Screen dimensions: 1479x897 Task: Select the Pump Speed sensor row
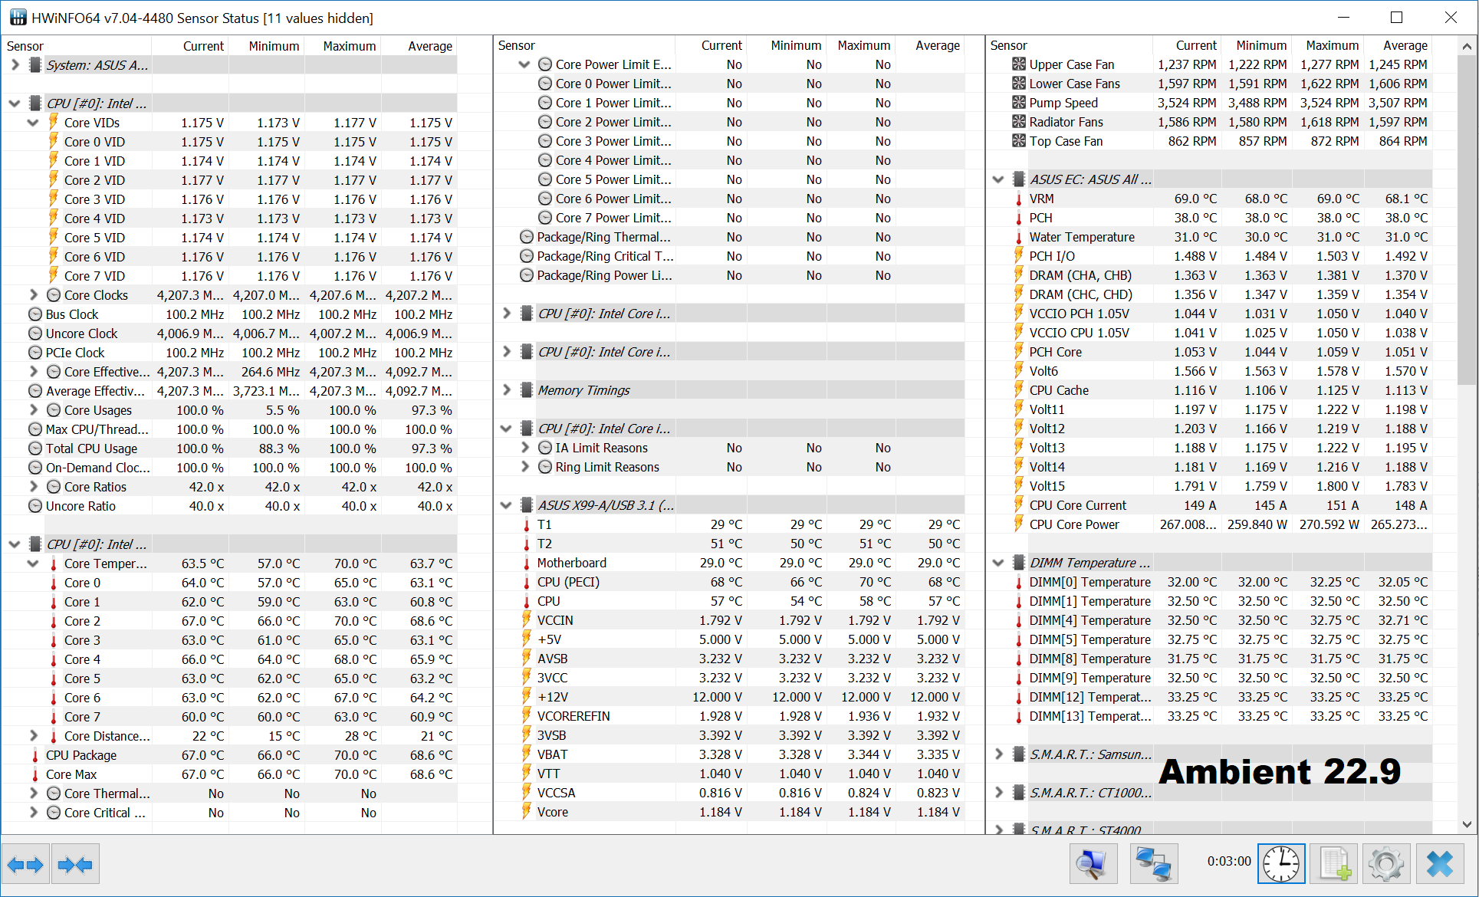[x=1063, y=103]
